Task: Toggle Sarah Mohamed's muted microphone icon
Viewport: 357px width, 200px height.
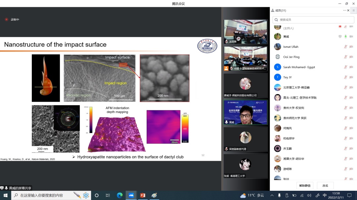Action: (x=345, y=67)
